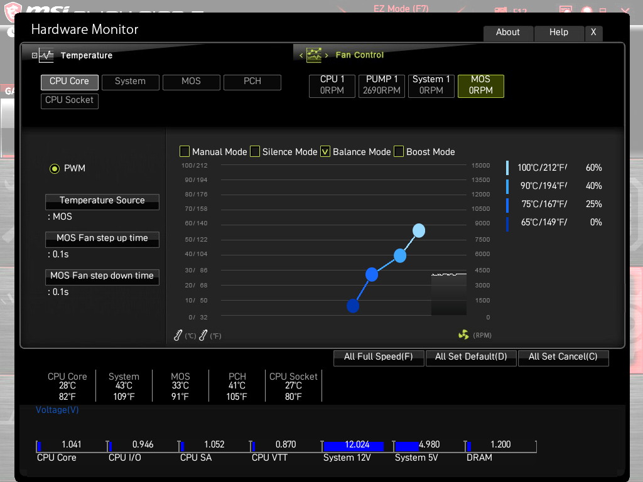The height and width of the screenshot is (482, 643).
Task: Open Temperature Source selector
Action: click(x=102, y=201)
